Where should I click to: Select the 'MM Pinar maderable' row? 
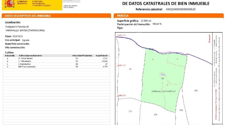point(56,67)
